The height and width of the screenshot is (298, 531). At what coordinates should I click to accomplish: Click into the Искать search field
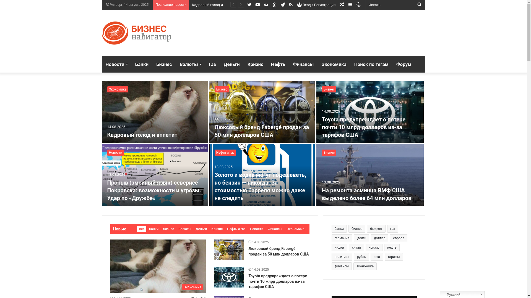coord(391,5)
